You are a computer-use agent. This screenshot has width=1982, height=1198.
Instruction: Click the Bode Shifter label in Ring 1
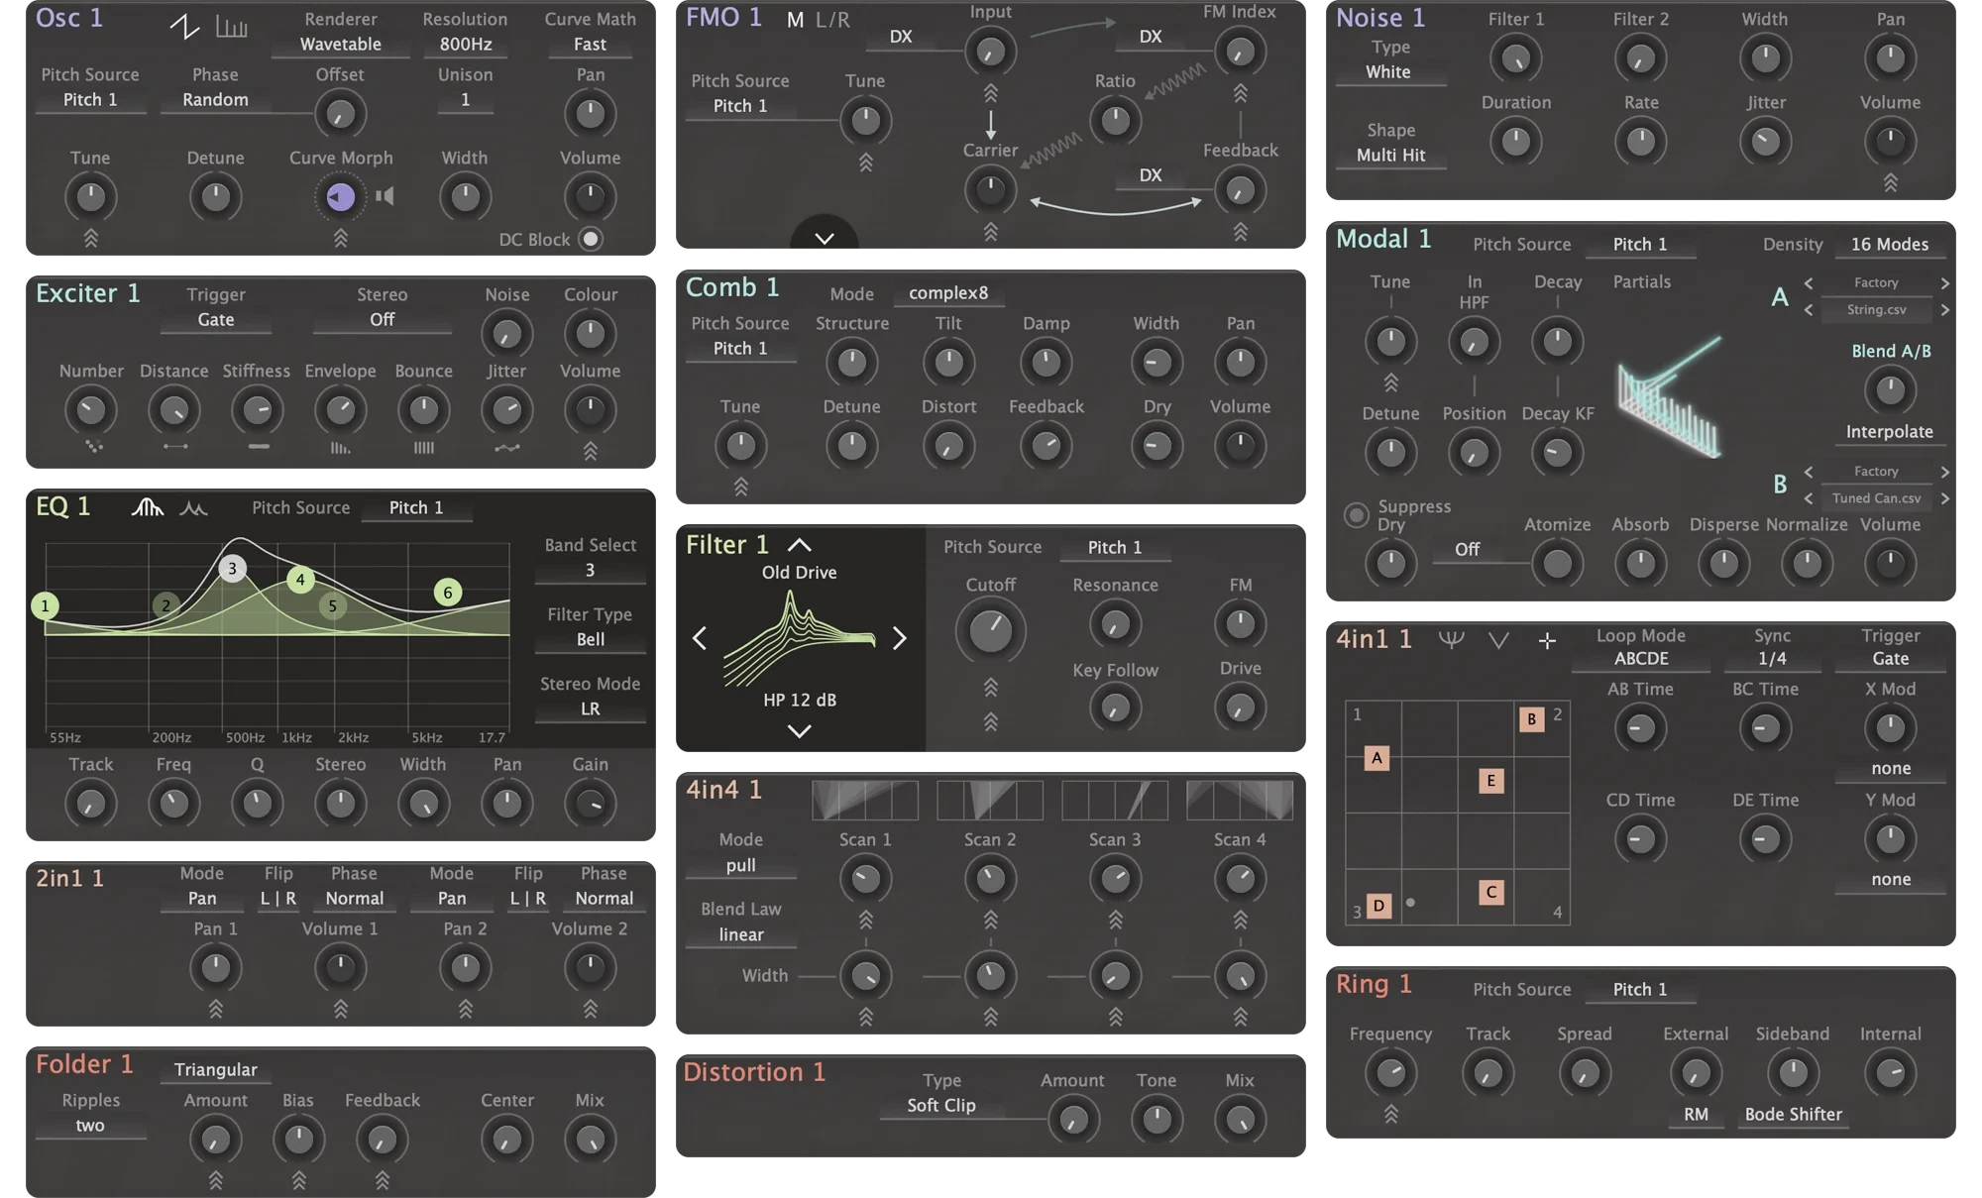(1793, 1114)
